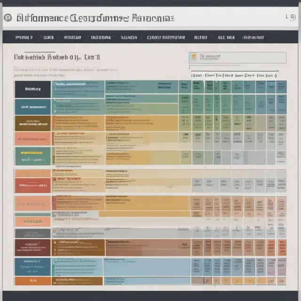Open the fourth item in the dark navigation bar
301x301 pixels.
click(x=101, y=38)
